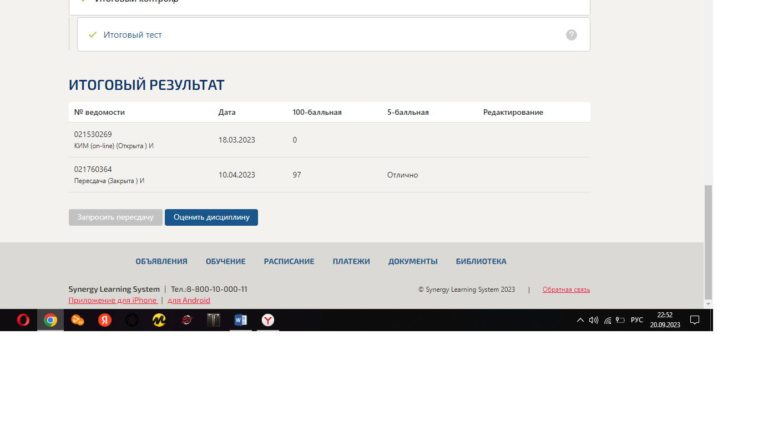The image size is (758, 426).
Task: Open the orange media player taskbar icon
Action: (78, 320)
